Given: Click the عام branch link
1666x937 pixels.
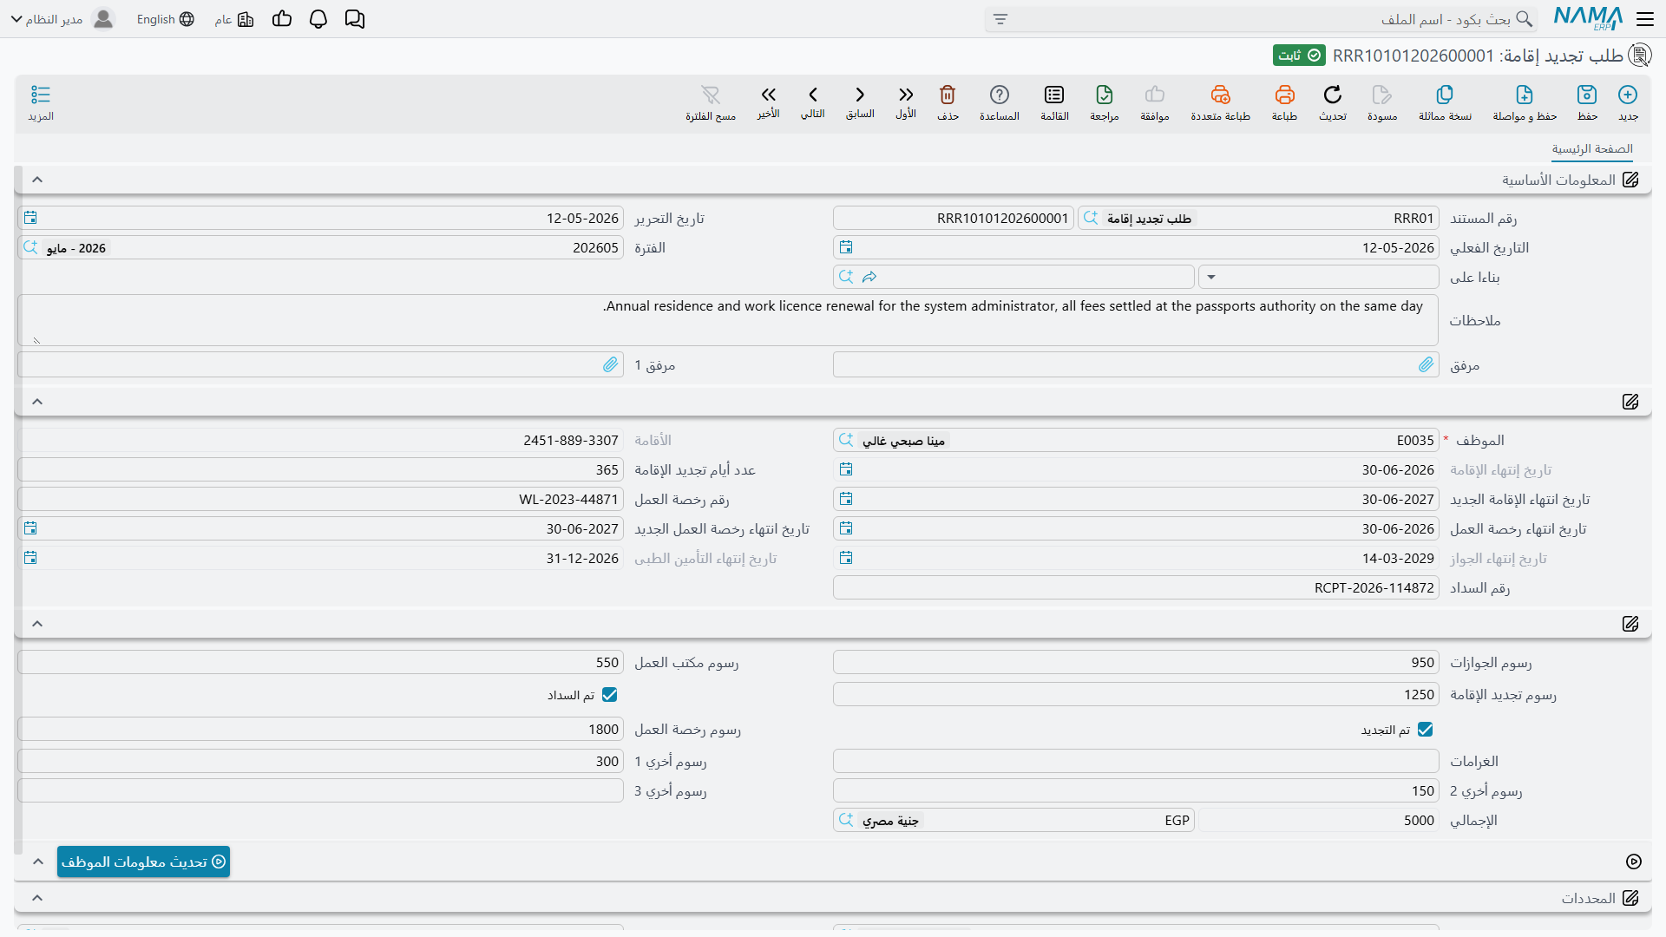Looking at the screenshot, I should pyautogui.click(x=234, y=19).
